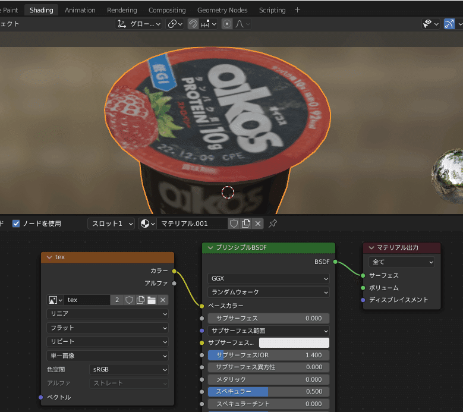This screenshot has width=463, height=412.
Task: Collapse the マテリアル出力 node
Action: click(x=371, y=247)
